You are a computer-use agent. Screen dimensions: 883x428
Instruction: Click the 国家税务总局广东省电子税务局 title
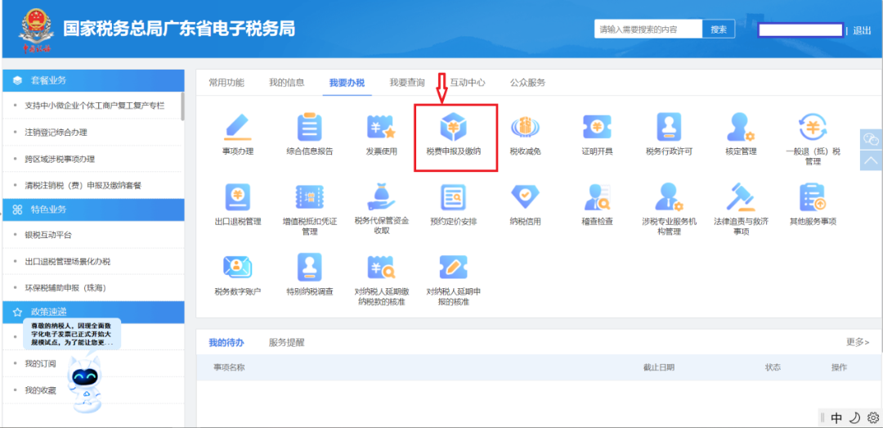click(x=179, y=29)
